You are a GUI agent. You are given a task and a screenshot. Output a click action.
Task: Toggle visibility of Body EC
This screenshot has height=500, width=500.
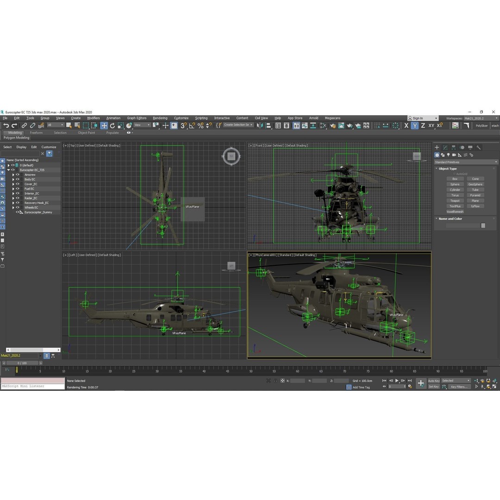click(x=18, y=180)
